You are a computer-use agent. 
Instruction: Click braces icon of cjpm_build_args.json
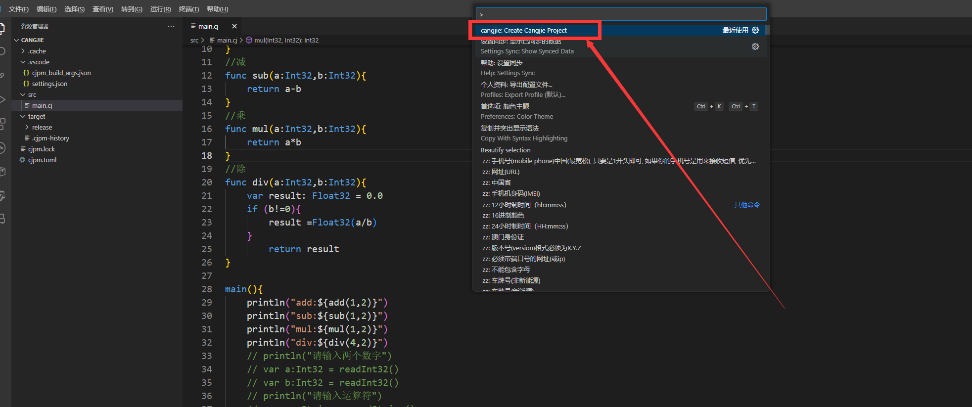[x=26, y=73]
